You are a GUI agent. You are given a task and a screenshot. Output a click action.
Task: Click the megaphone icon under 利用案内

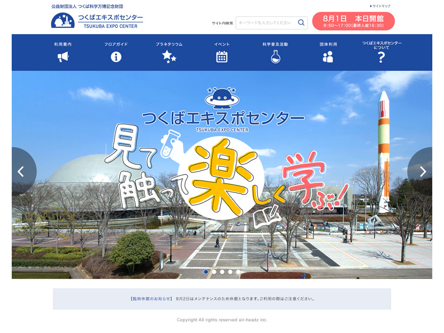[x=63, y=57]
